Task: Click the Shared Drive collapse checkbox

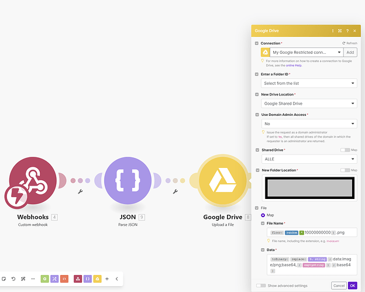Action: [x=257, y=150]
